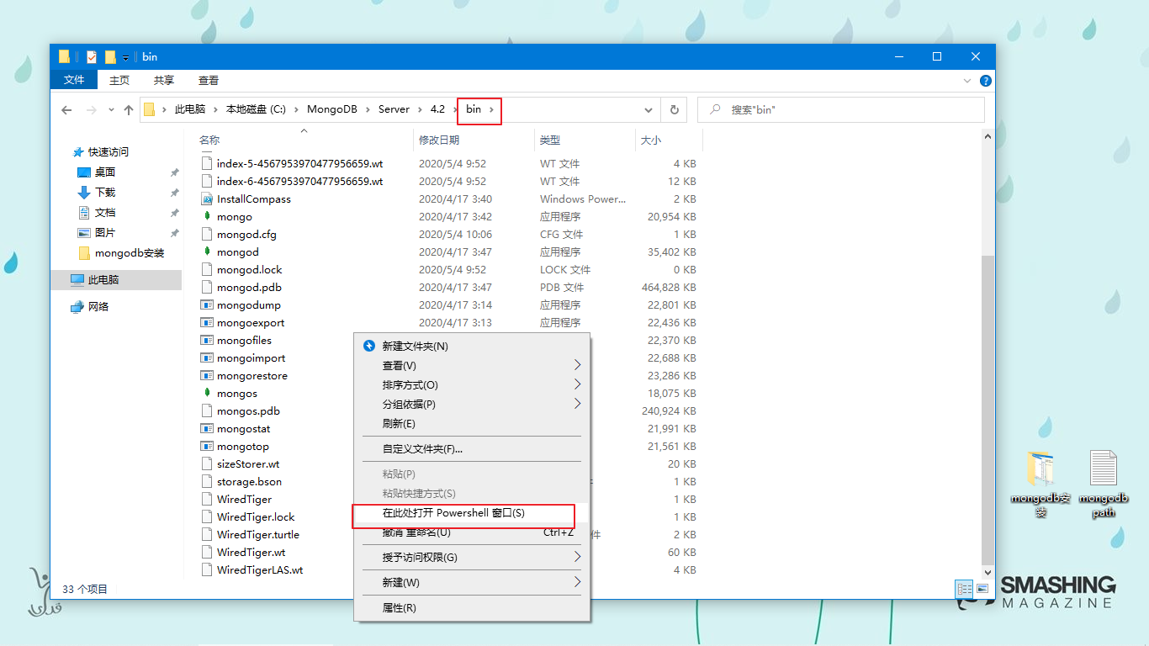This screenshot has width=1149, height=646.
Task: Choose 自定义文件夹(F)... menu entry
Action: (472, 448)
